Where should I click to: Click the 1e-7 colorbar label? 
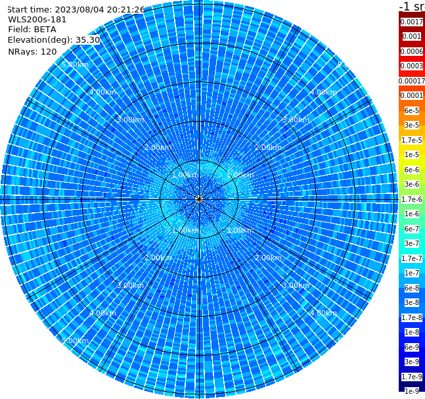tap(412, 273)
